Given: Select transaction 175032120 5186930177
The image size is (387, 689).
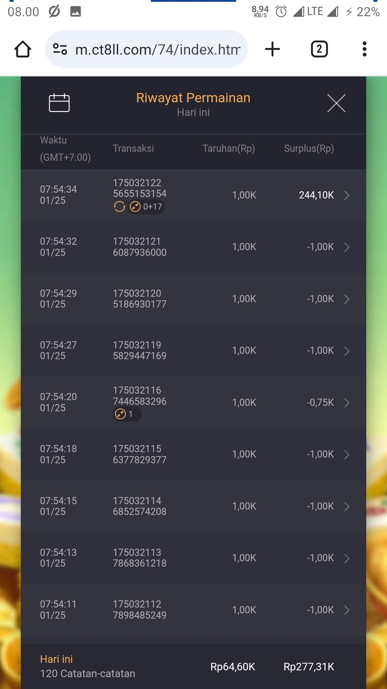Looking at the screenshot, I should [x=139, y=299].
